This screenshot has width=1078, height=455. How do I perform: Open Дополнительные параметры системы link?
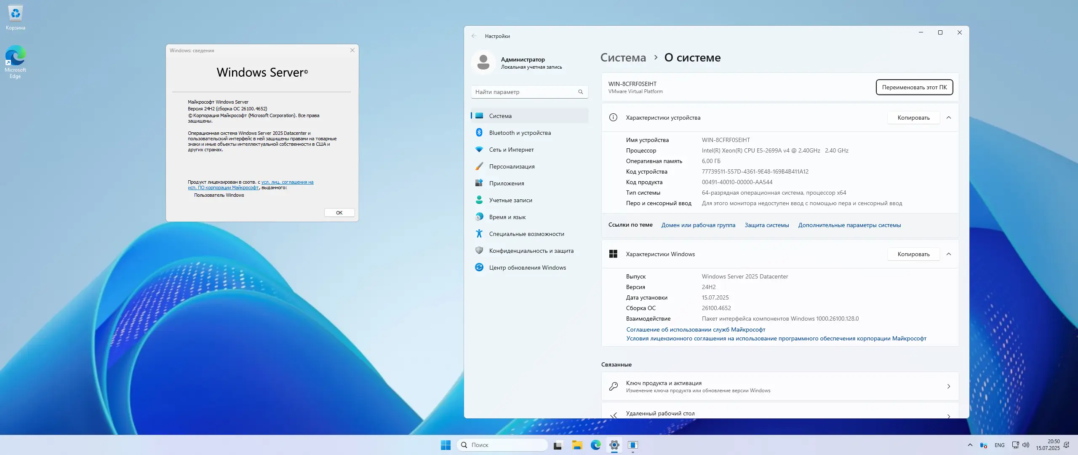pyautogui.click(x=849, y=225)
